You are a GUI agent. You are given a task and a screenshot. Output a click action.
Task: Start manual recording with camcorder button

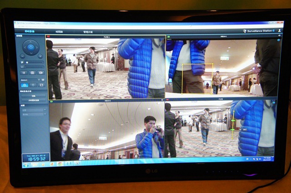(x=41, y=73)
